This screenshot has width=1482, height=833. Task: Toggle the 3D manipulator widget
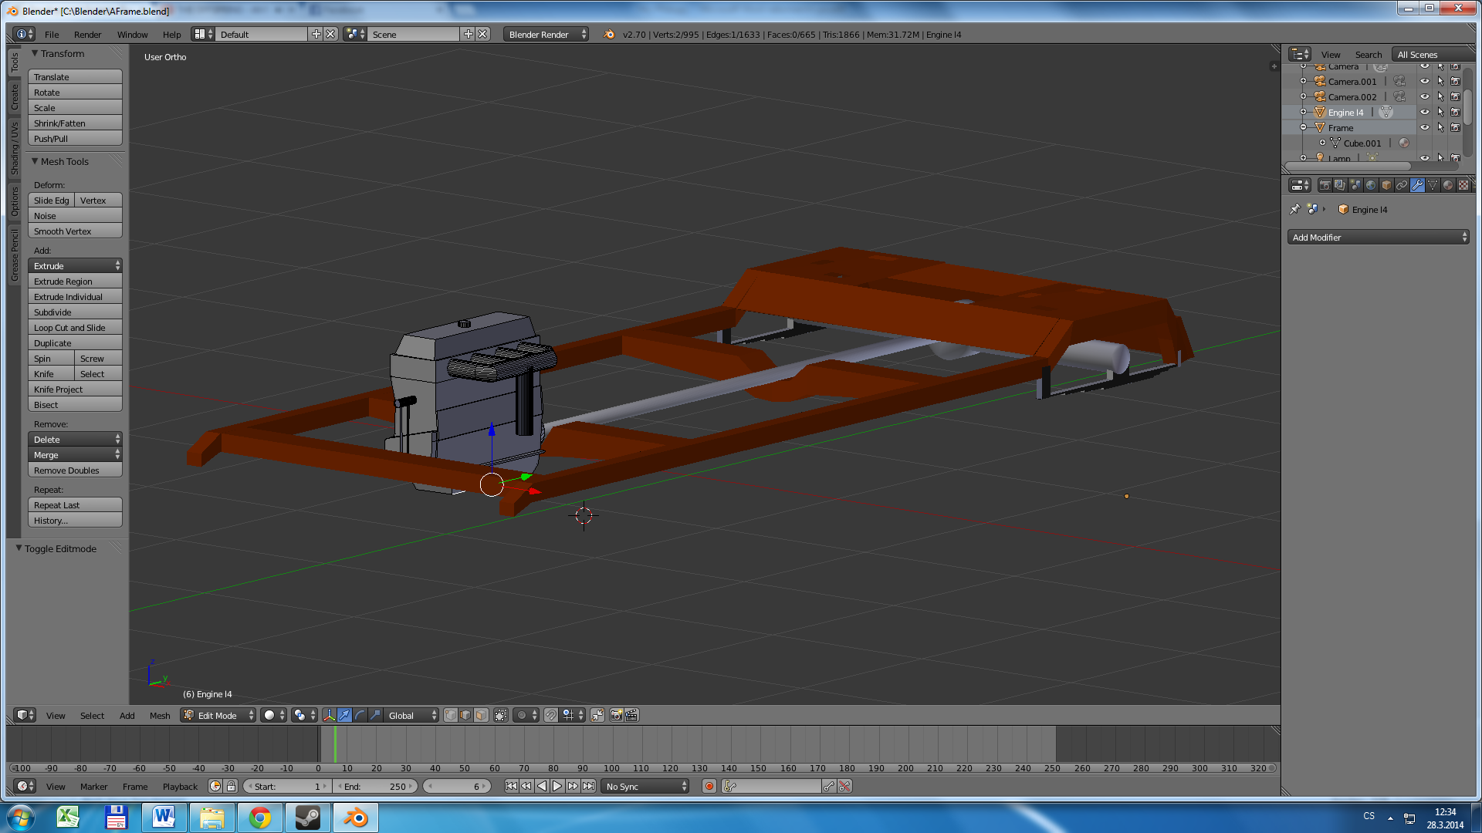click(329, 715)
